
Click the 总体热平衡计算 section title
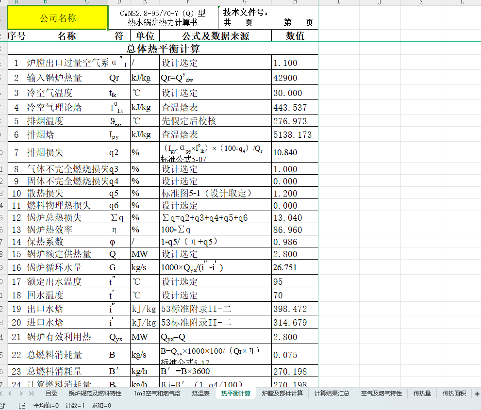[x=163, y=49]
